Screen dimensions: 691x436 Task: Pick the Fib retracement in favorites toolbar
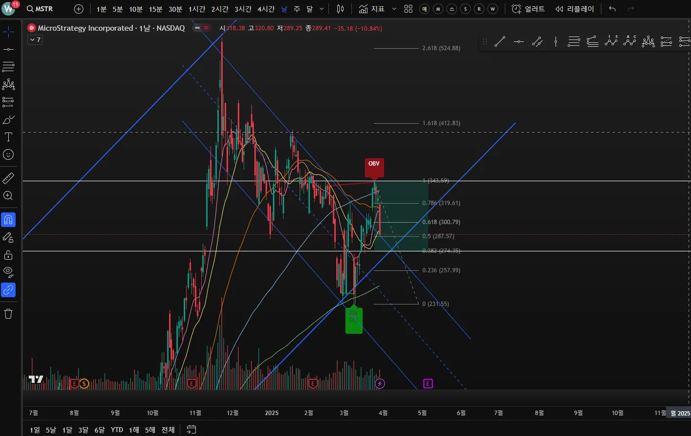coord(574,42)
